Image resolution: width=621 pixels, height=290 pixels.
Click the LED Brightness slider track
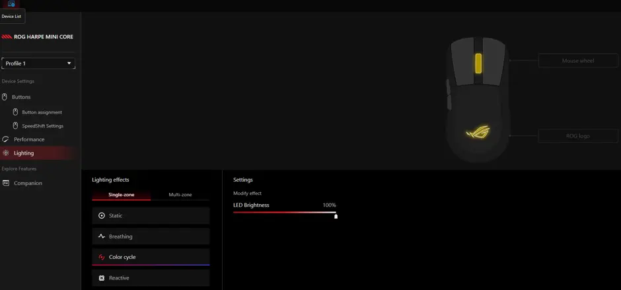click(x=284, y=212)
